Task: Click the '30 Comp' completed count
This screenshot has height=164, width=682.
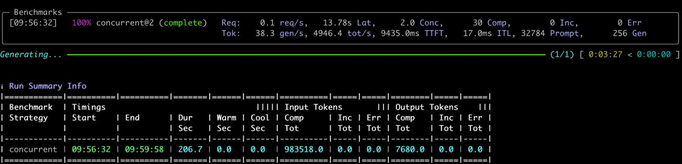Action: coord(491,23)
